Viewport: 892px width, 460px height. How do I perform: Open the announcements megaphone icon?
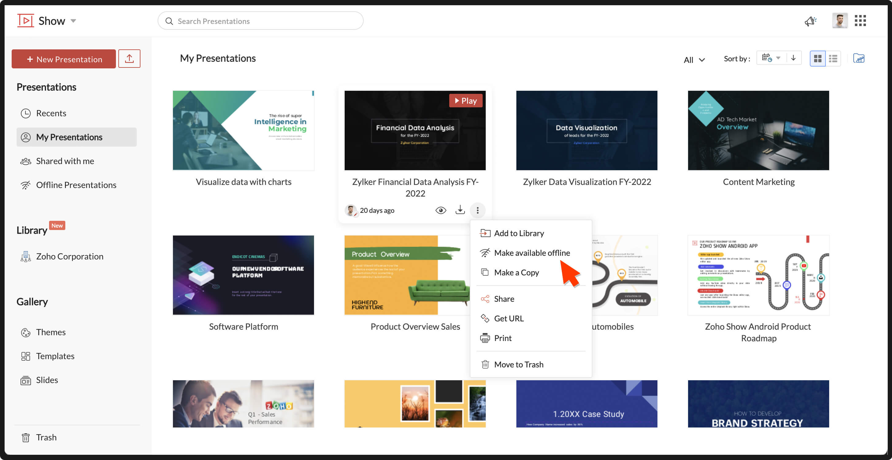coord(810,21)
